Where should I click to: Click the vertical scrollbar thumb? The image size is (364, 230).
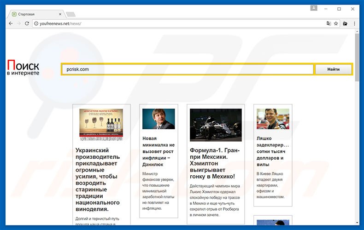[x=357, y=57]
